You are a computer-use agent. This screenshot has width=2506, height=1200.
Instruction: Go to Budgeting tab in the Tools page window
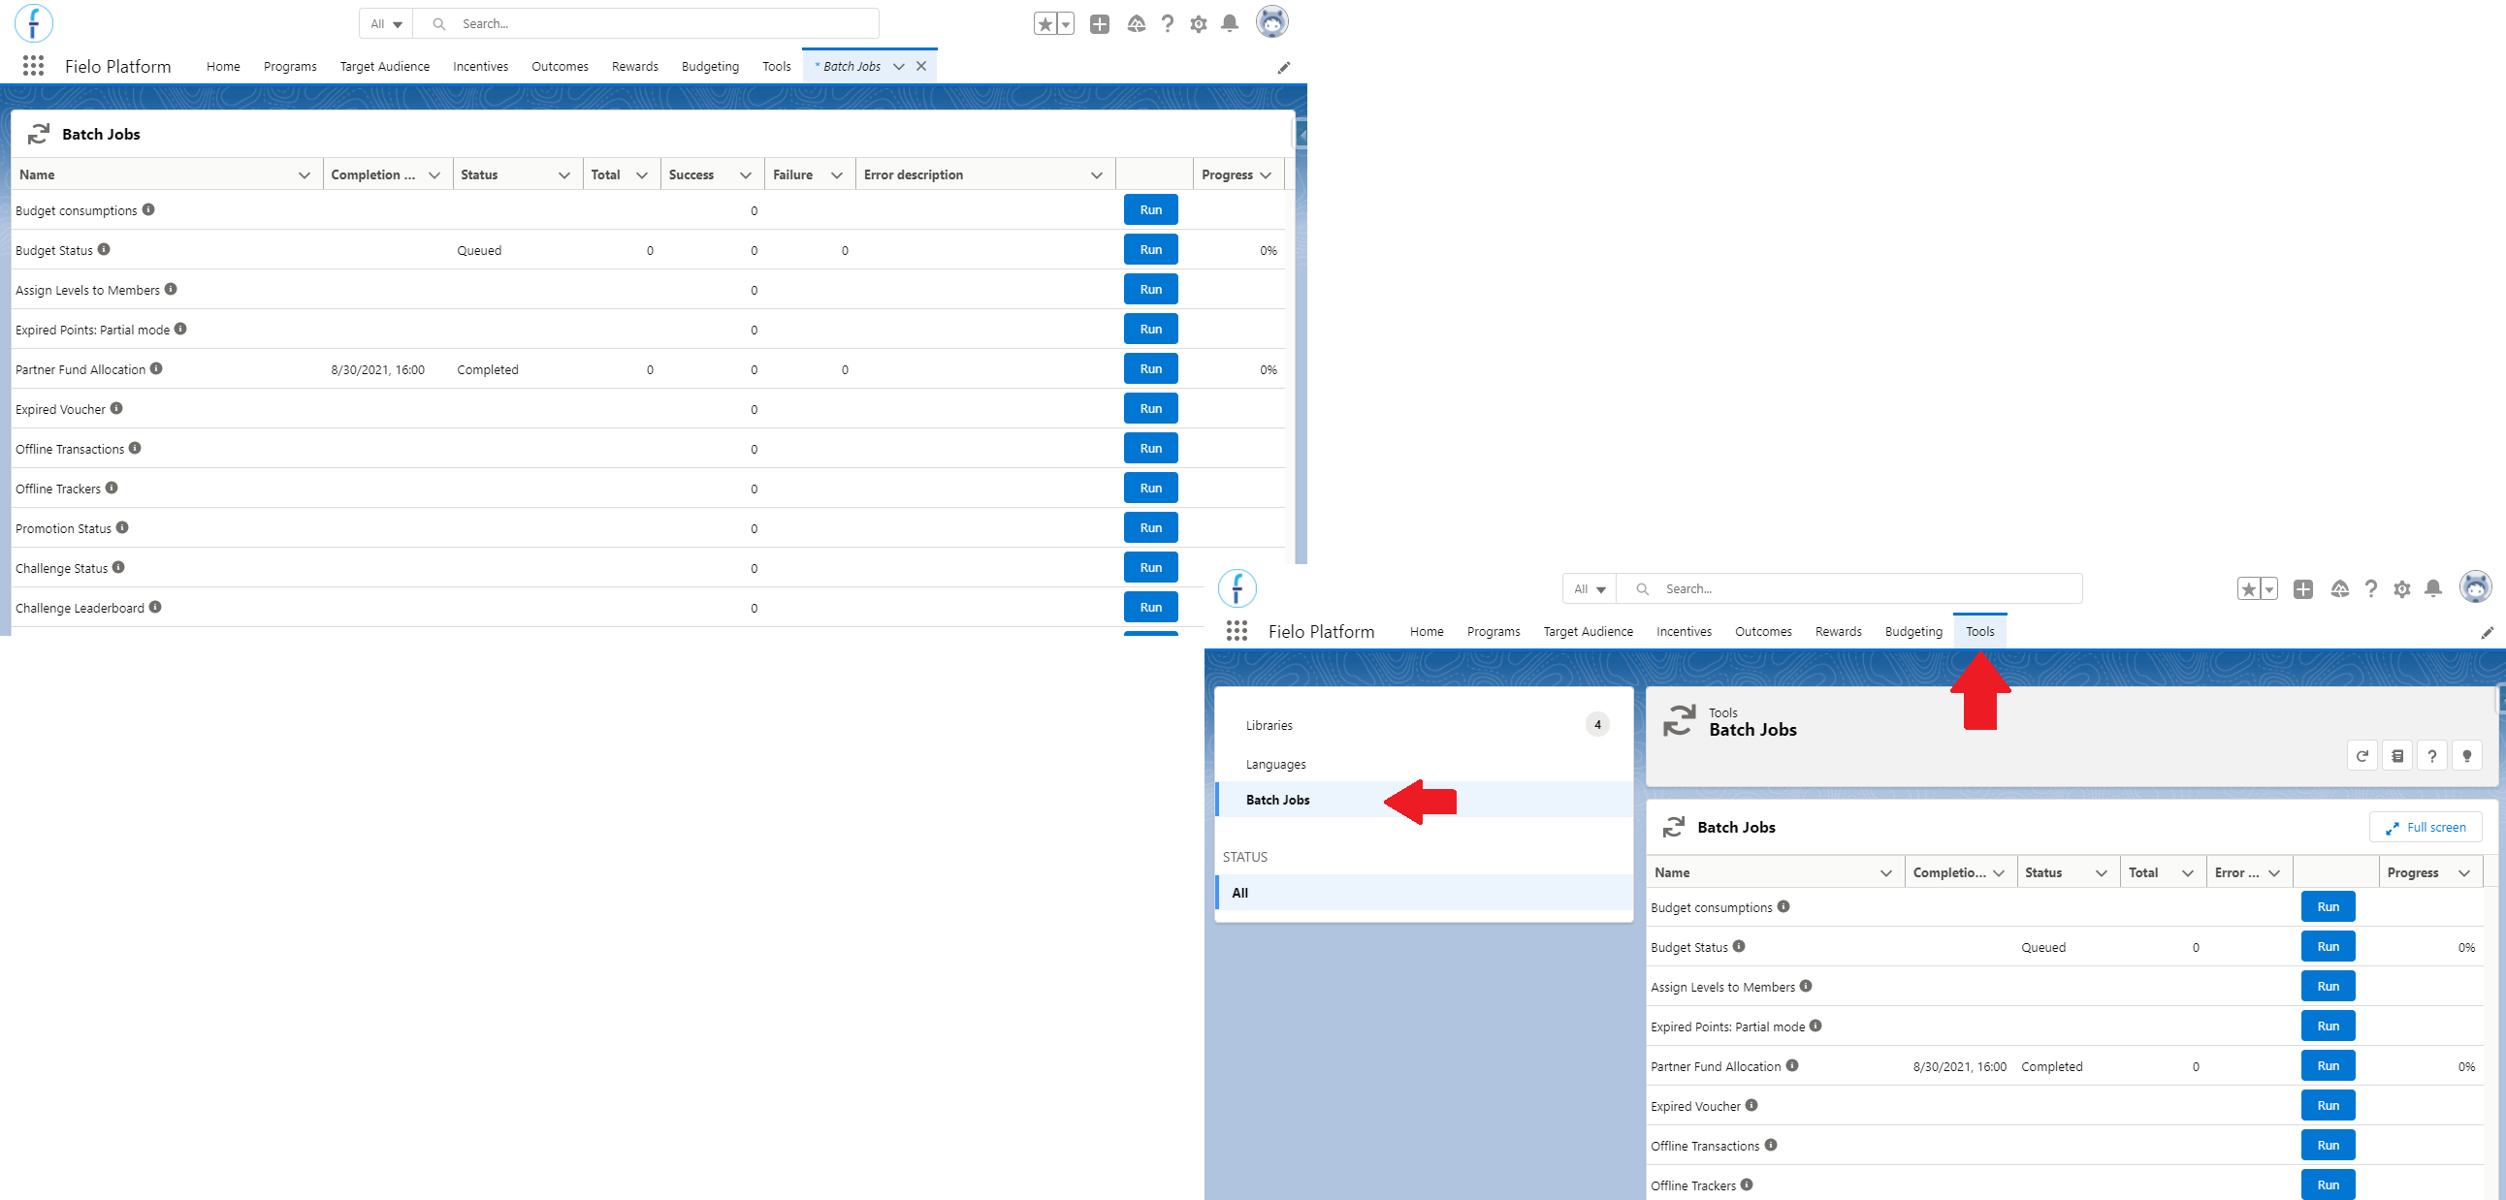click(1913, 631)
